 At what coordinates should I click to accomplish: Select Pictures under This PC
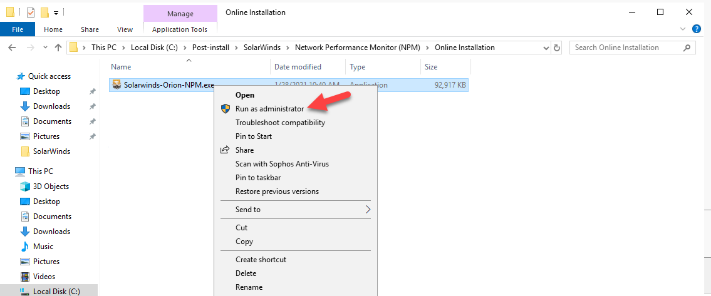tap(46, 262)
